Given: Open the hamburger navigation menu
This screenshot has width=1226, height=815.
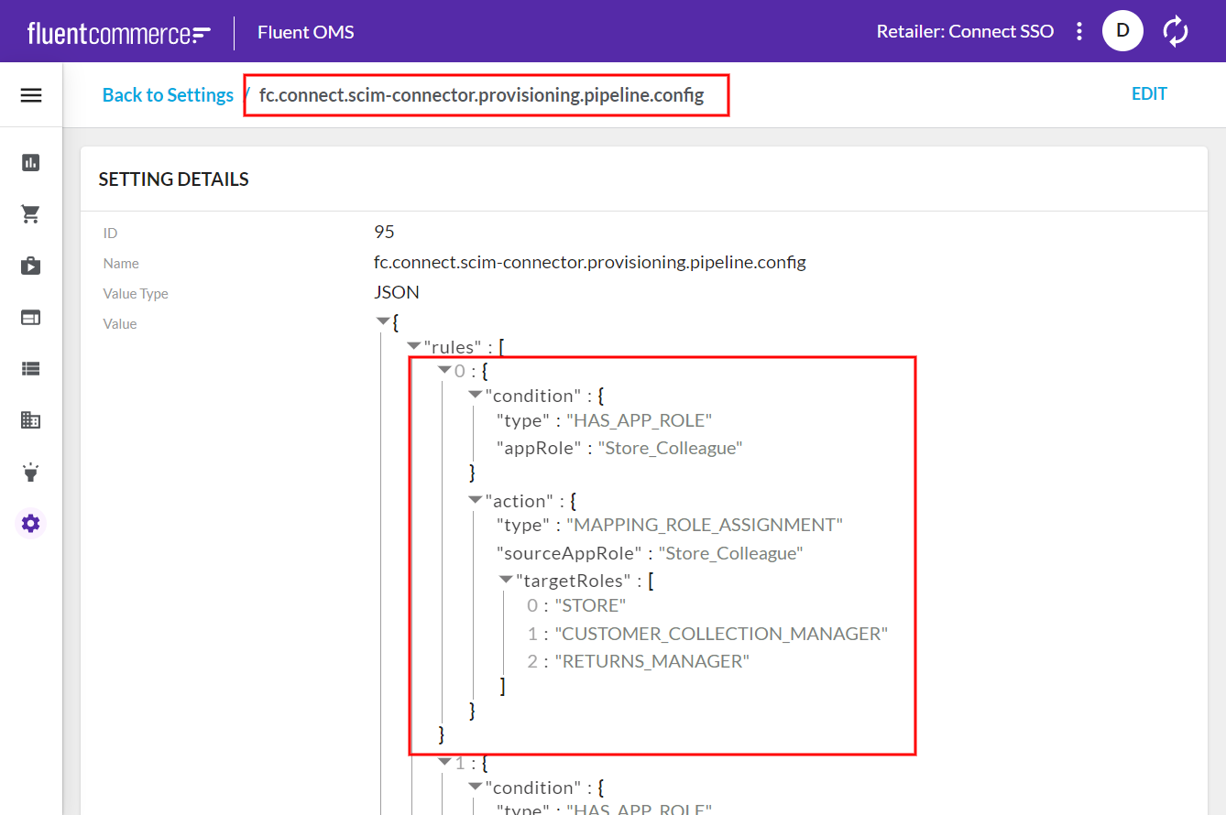Looking at the screenshot, I should (x=30, y=94).
